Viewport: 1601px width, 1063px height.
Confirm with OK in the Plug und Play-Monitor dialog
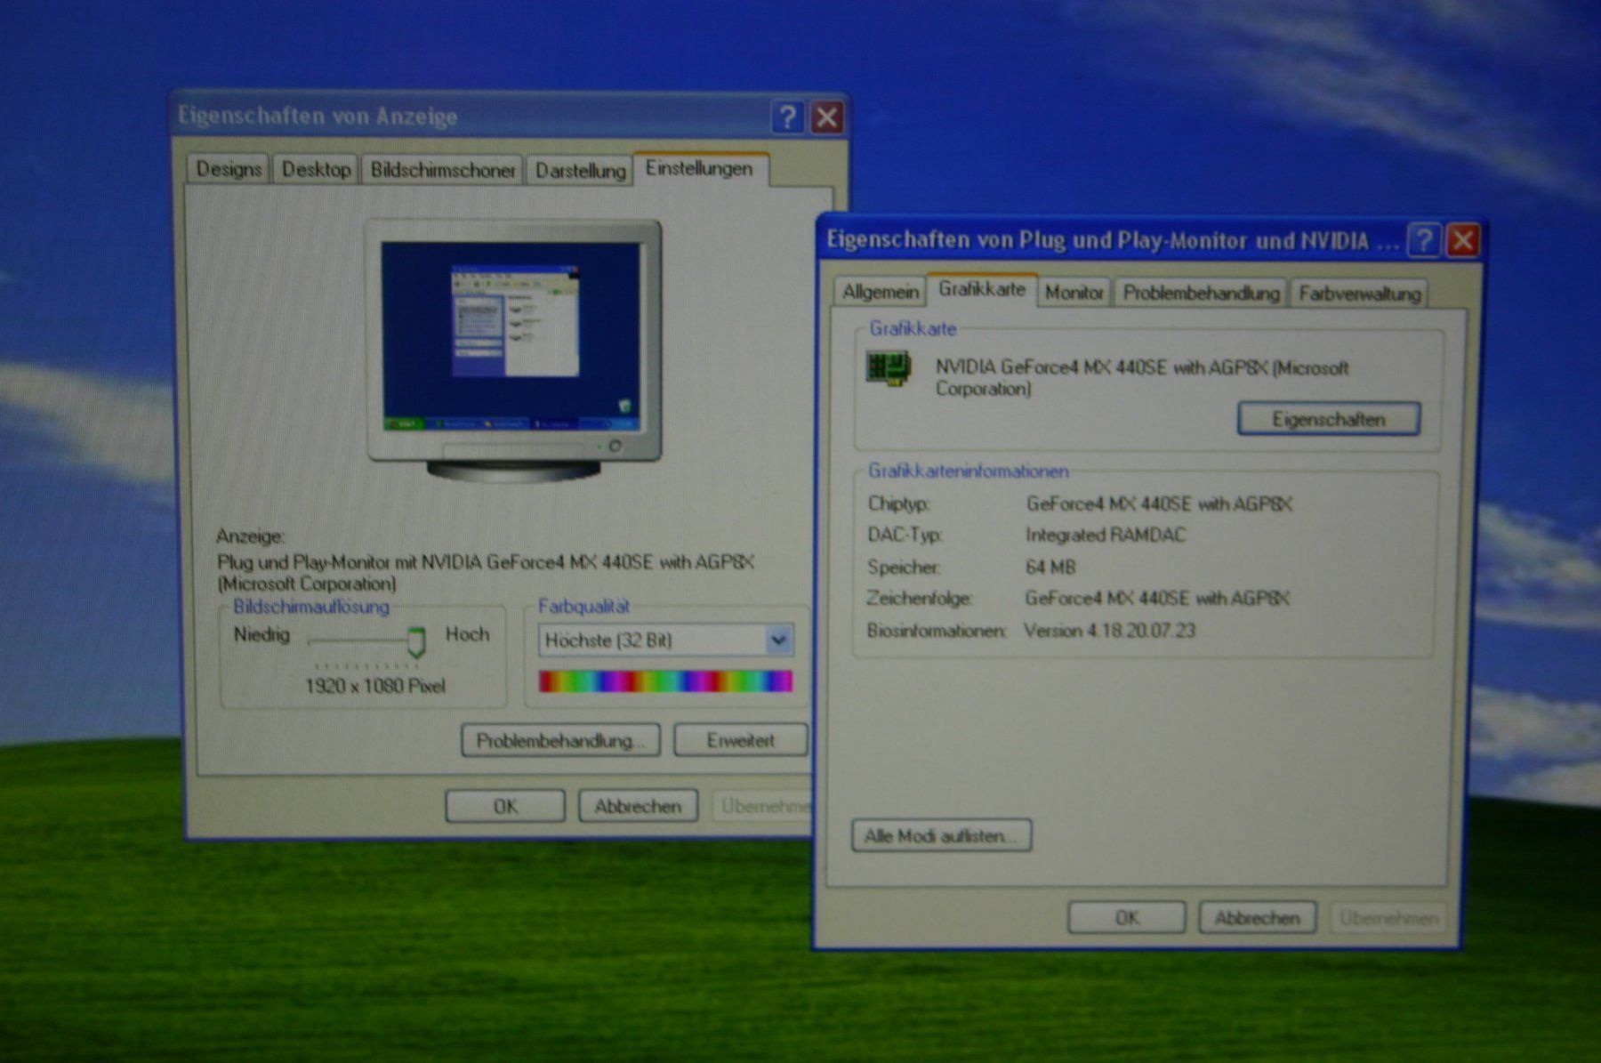click(1126, 917)
